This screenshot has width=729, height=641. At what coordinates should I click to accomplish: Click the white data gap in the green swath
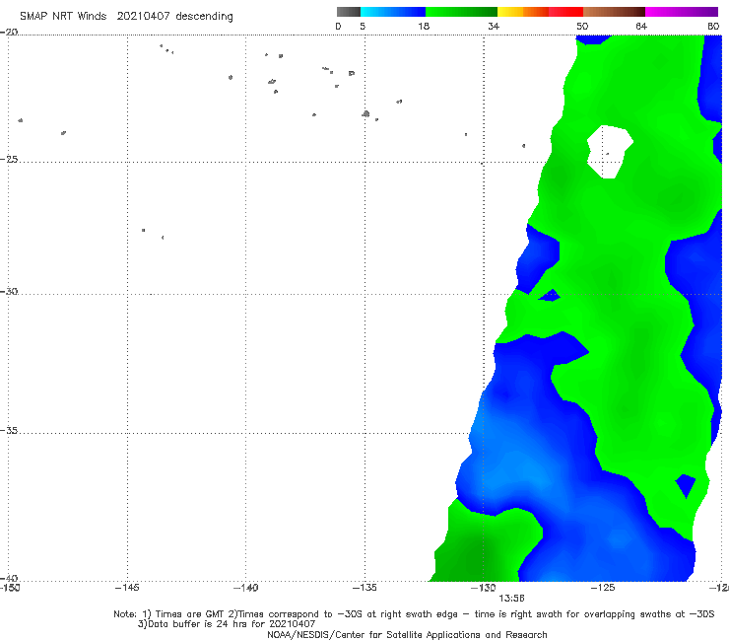pyautogui.click(x=609, y=150)
